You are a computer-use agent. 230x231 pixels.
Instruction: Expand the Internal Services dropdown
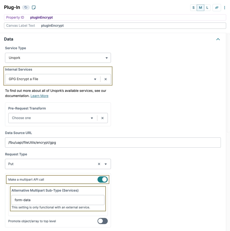[95, 79]
